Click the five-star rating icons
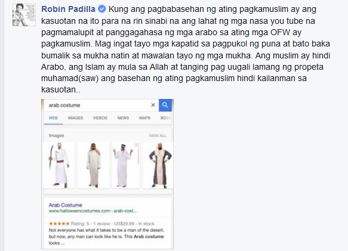Image resolution: width=348 pixels, height=251 pixels. point(59,224)
